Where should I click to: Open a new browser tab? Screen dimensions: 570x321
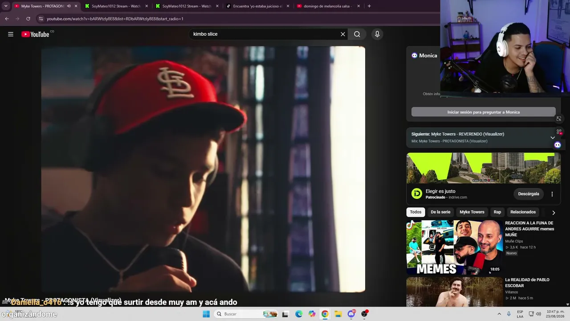point(369,6)
